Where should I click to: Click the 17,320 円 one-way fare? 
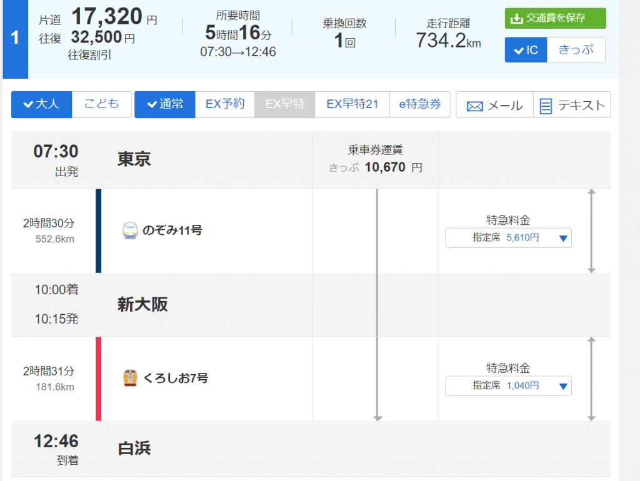point(114,17)
